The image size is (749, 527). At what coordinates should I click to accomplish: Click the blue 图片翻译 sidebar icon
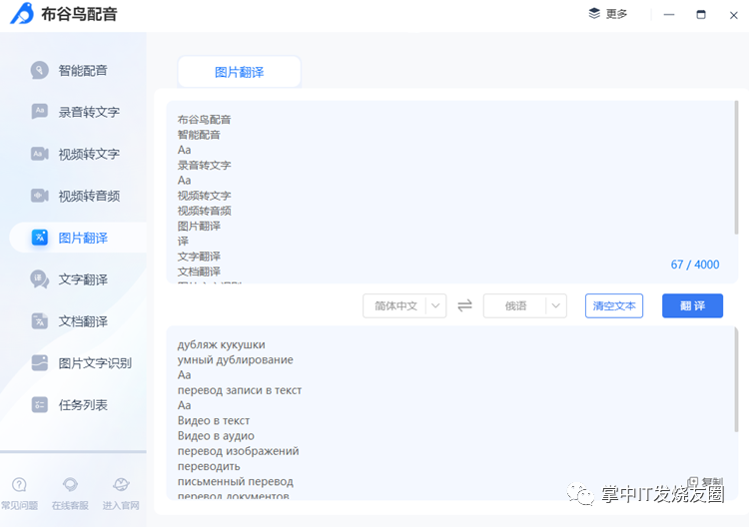pyautogui.click(x=40, y=238)
